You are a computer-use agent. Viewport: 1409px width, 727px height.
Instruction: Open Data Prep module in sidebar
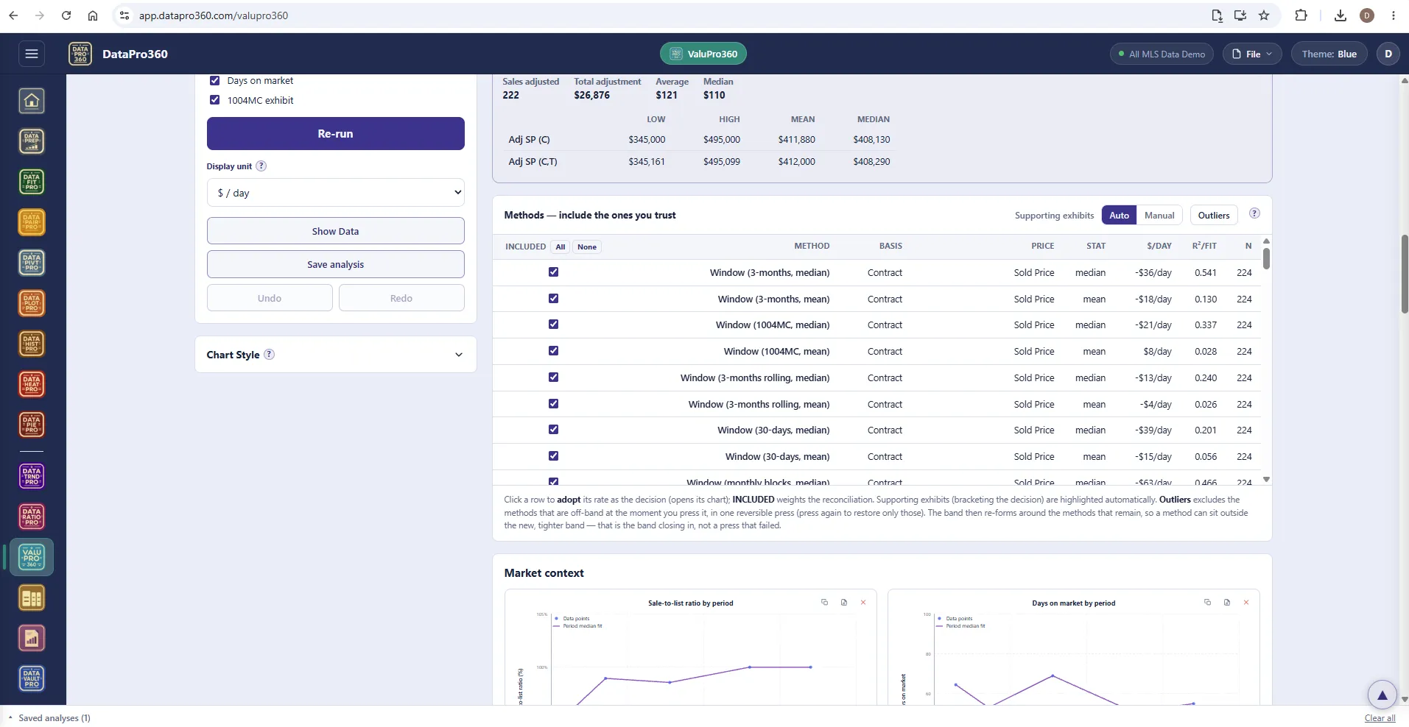[x=32, y=141]
